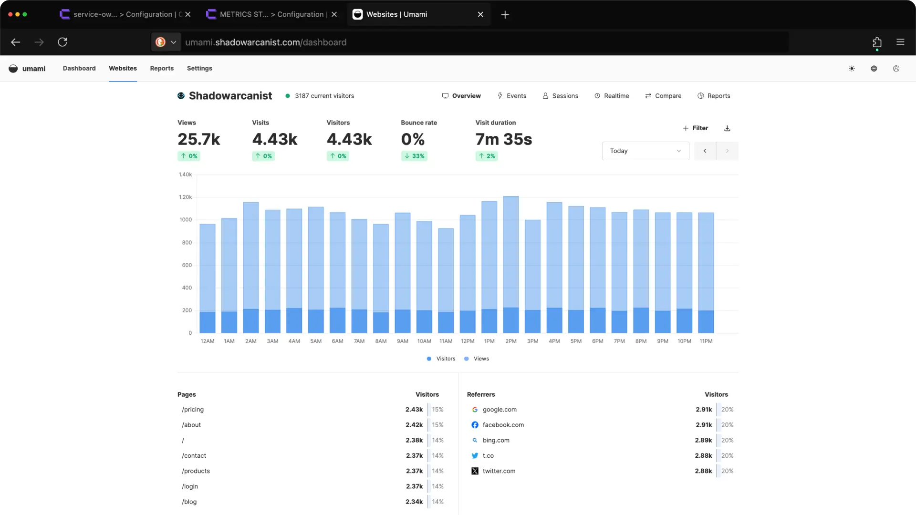
Task: Hide Visitors series in the chart legend
Action: click(x=440, y=359)
